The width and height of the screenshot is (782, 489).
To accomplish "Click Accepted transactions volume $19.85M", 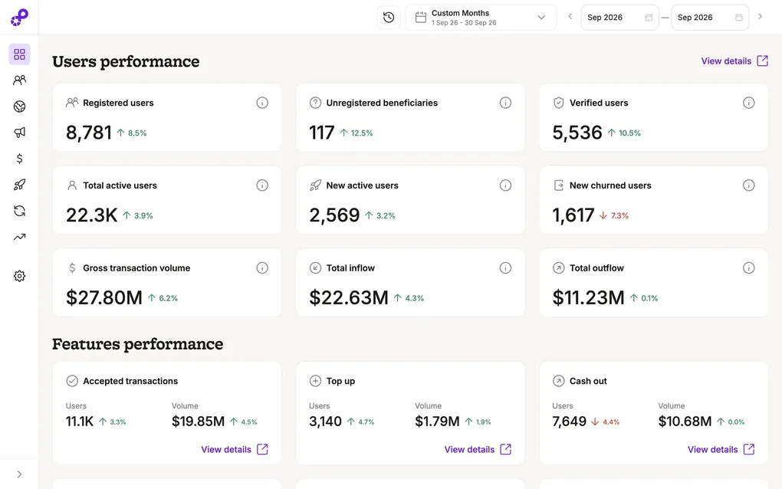I will (x=198, y=422).
